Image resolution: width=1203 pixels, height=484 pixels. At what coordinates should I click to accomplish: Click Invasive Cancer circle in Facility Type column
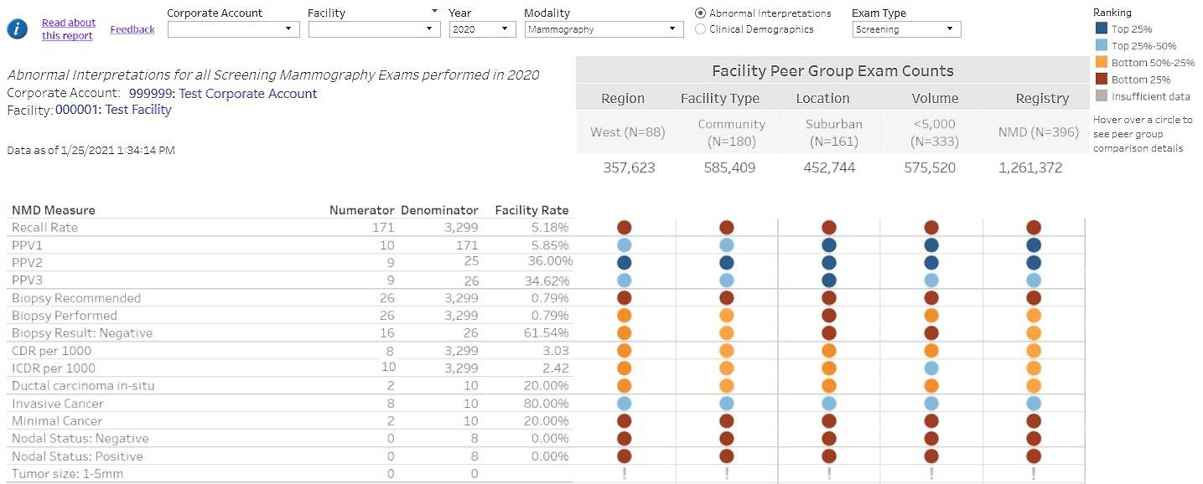pos(727,404)
